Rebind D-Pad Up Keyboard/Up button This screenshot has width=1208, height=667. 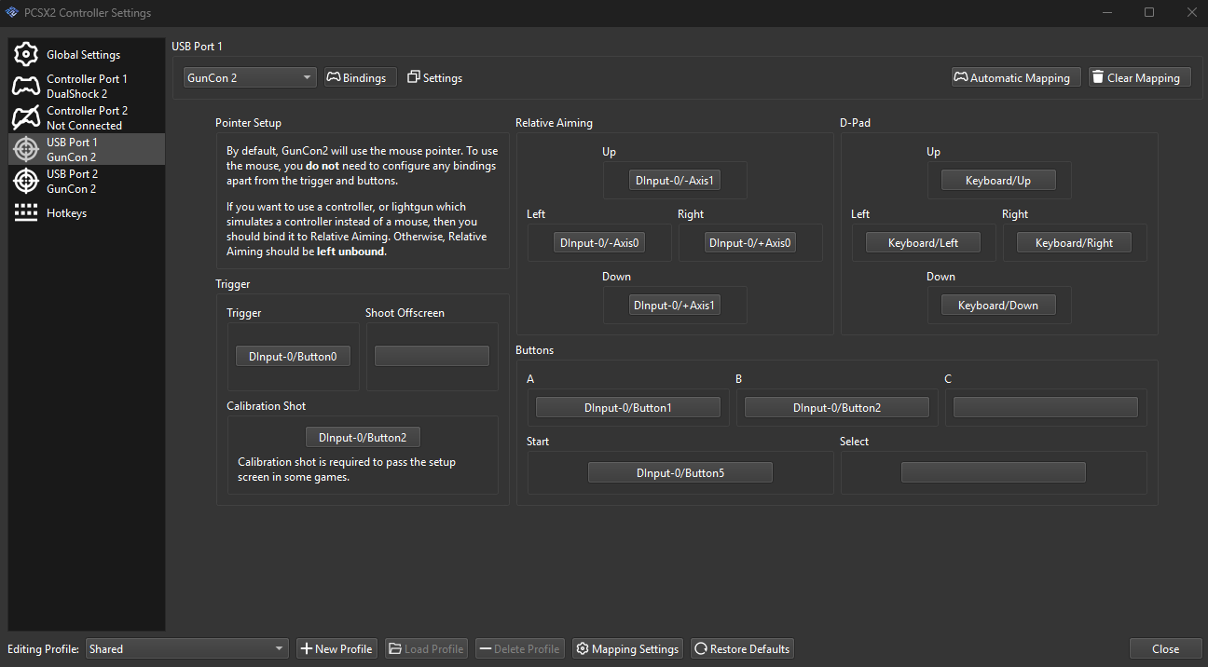pos(997,181)
